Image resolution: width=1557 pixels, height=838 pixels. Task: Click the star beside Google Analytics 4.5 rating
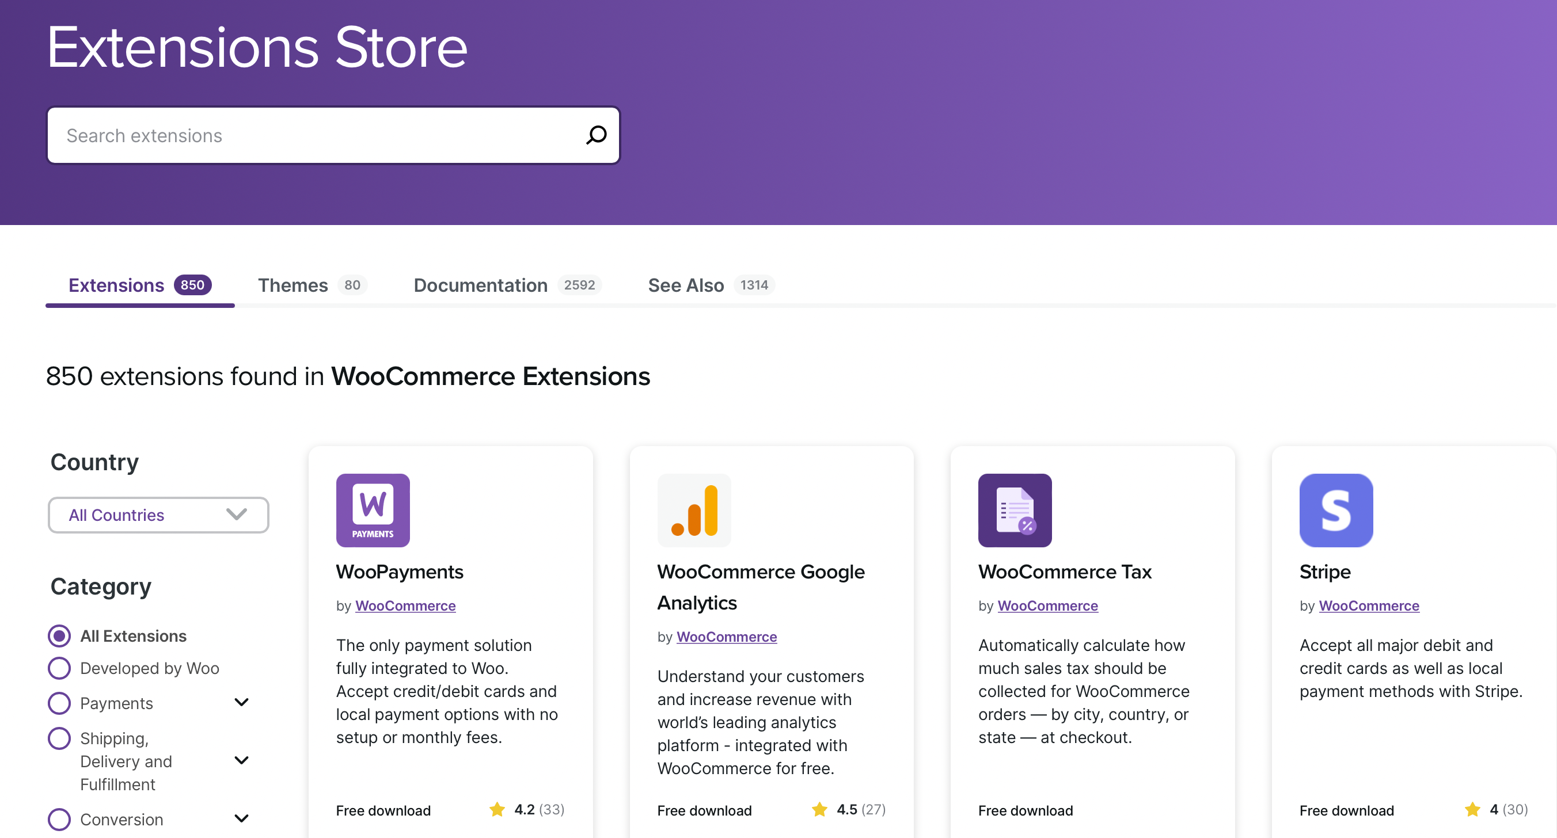tap(819, 810)
